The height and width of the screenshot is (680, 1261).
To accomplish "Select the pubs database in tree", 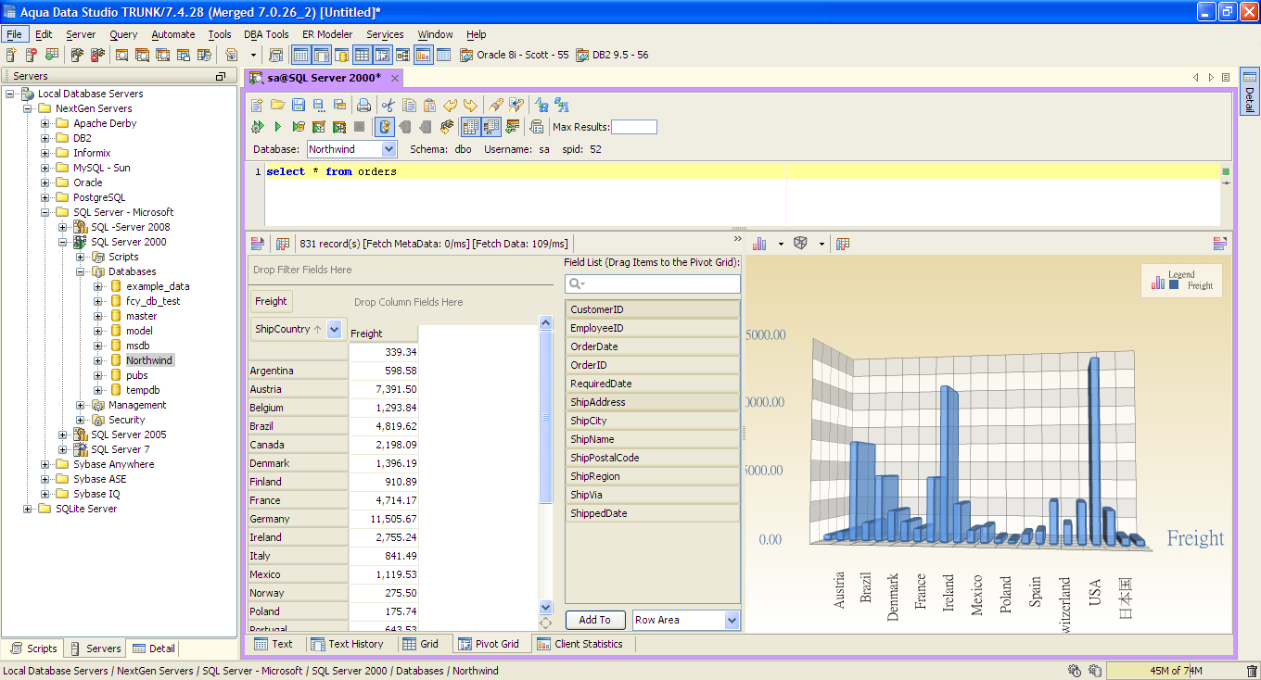I will click(137, 375).
